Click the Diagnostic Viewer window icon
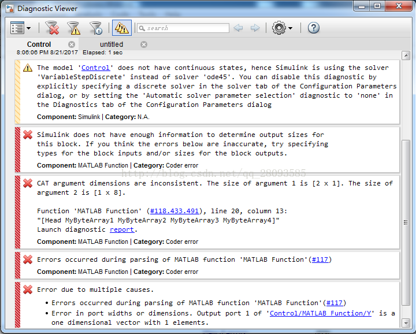The image size is (416, 334). [10, 9]
